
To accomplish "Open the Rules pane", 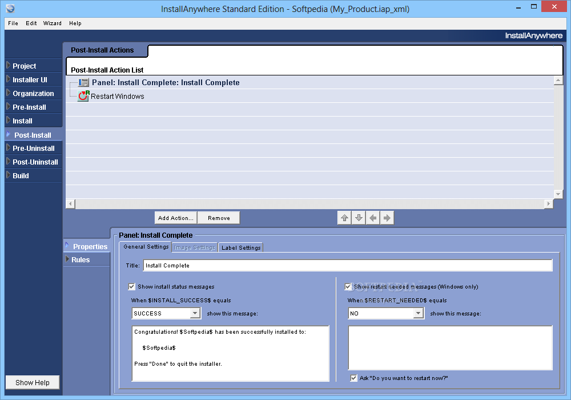I will [87, 260].
